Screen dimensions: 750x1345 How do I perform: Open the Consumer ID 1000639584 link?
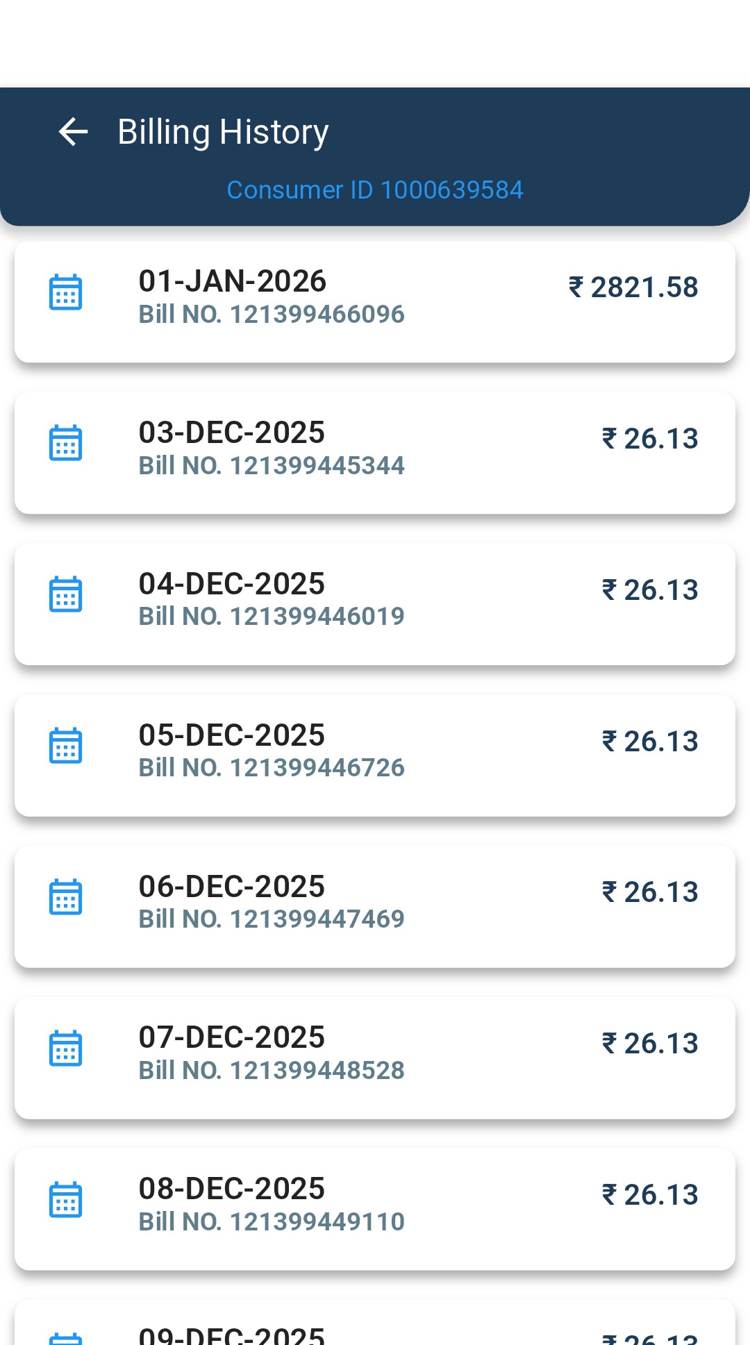tap(375, 190)
